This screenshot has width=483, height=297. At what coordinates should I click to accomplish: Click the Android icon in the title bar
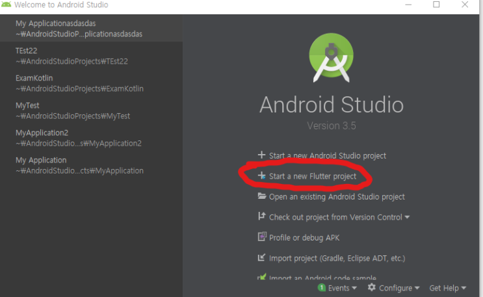click(6, 5)
